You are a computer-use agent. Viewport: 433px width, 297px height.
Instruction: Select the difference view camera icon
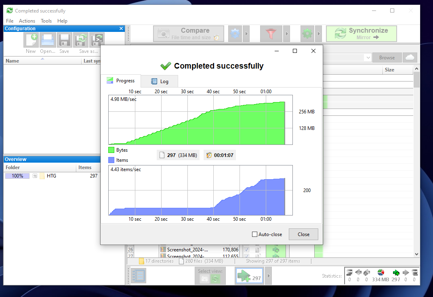pos(204,279)
